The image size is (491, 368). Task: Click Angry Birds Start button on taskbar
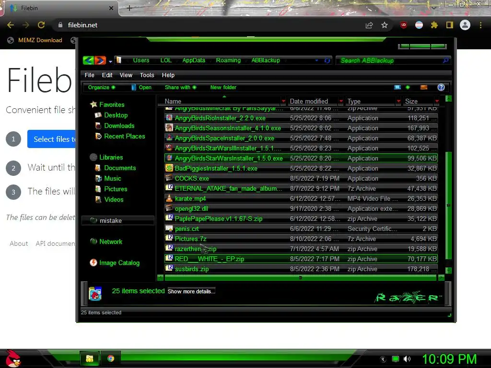click(12, 358)
